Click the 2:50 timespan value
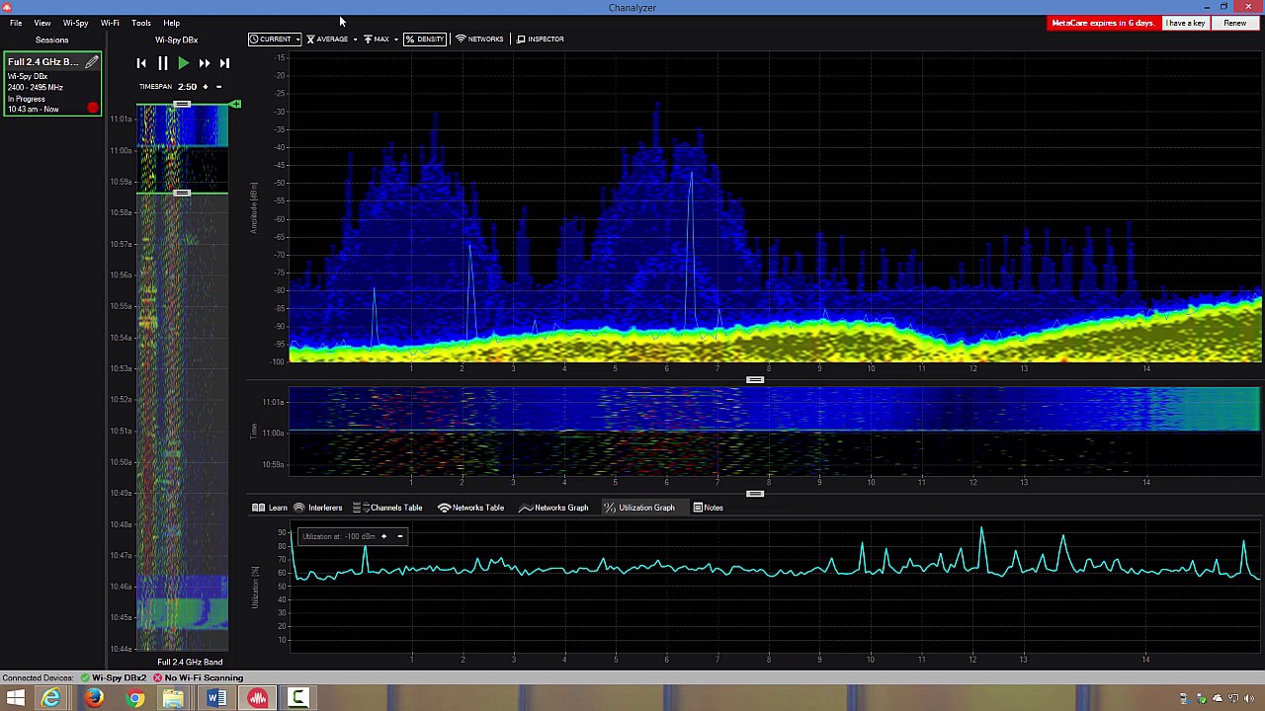Screen dimensions: 1265x711 tap(187, 87)
